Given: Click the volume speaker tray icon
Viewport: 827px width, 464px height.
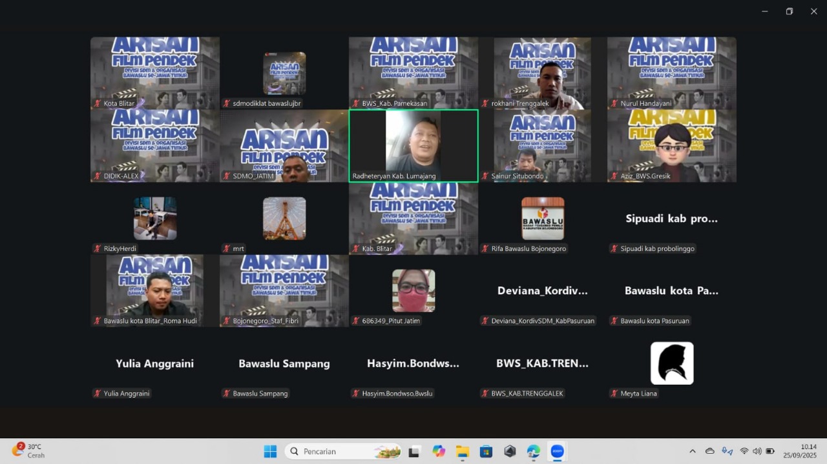Looking at the screenshot, I should pos(757,451).
